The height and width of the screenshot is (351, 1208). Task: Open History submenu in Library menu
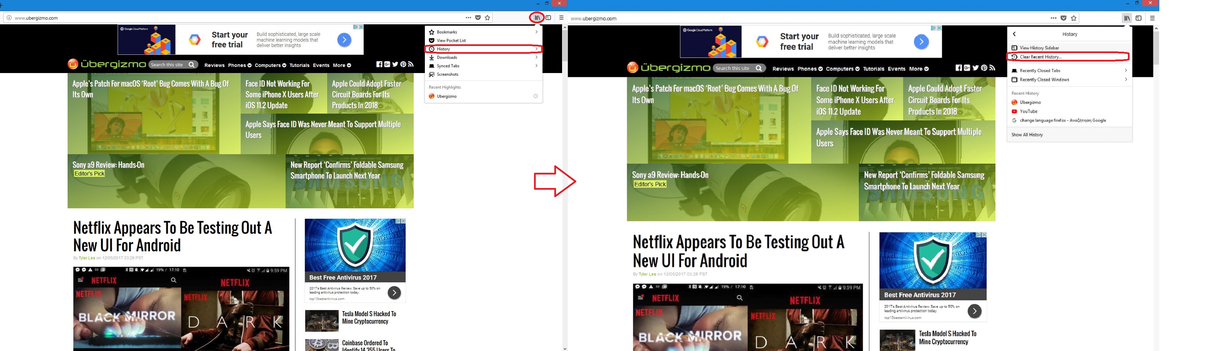click(484, 49)
